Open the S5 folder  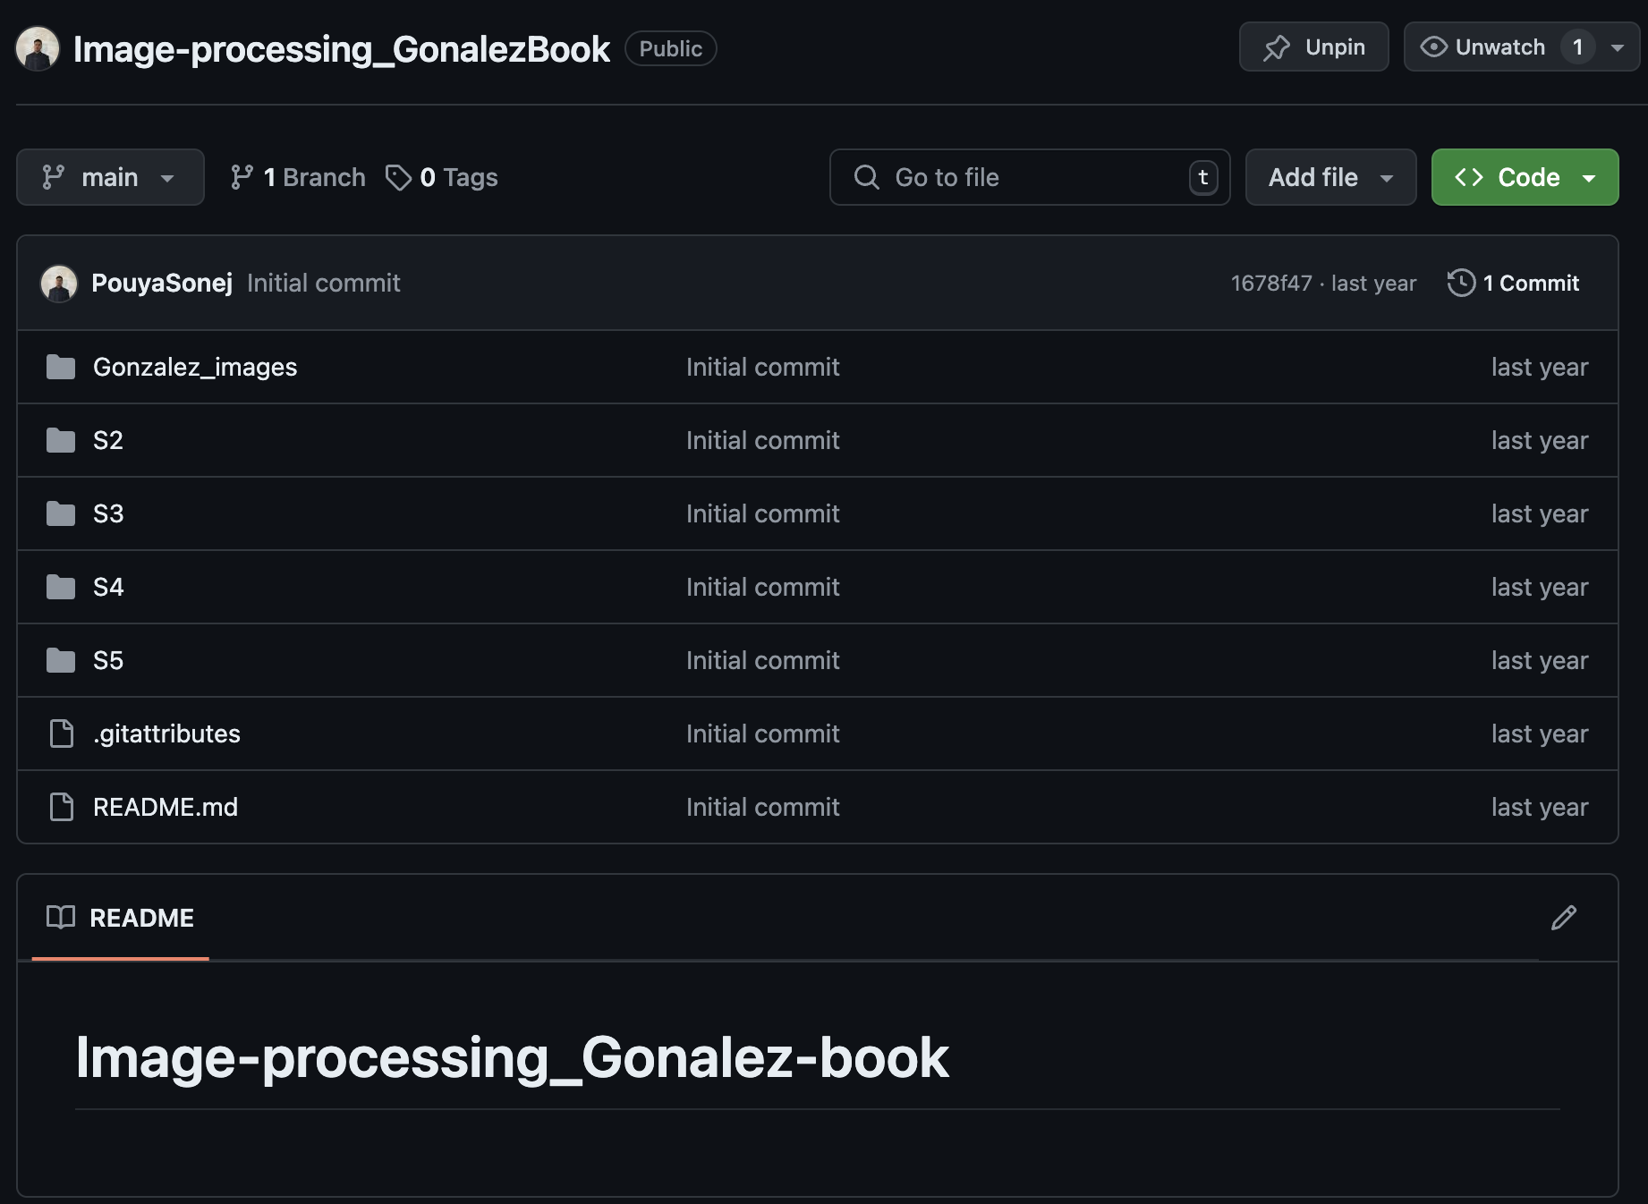point(108,660)
